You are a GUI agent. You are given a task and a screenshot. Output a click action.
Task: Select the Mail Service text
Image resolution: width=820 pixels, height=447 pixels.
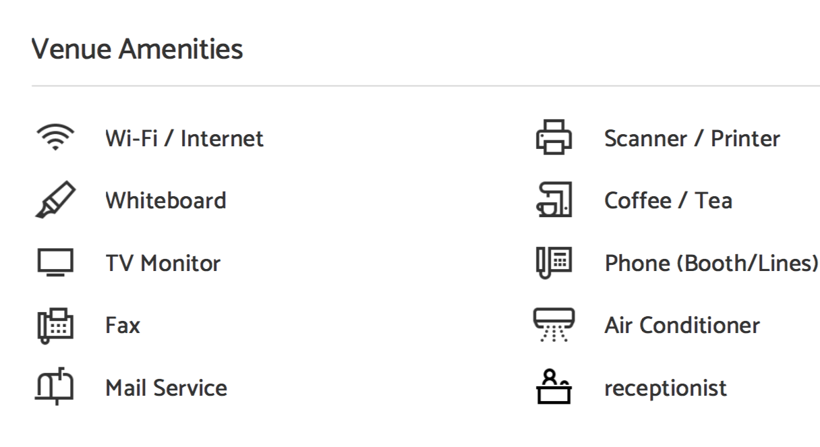pos(166,388)
